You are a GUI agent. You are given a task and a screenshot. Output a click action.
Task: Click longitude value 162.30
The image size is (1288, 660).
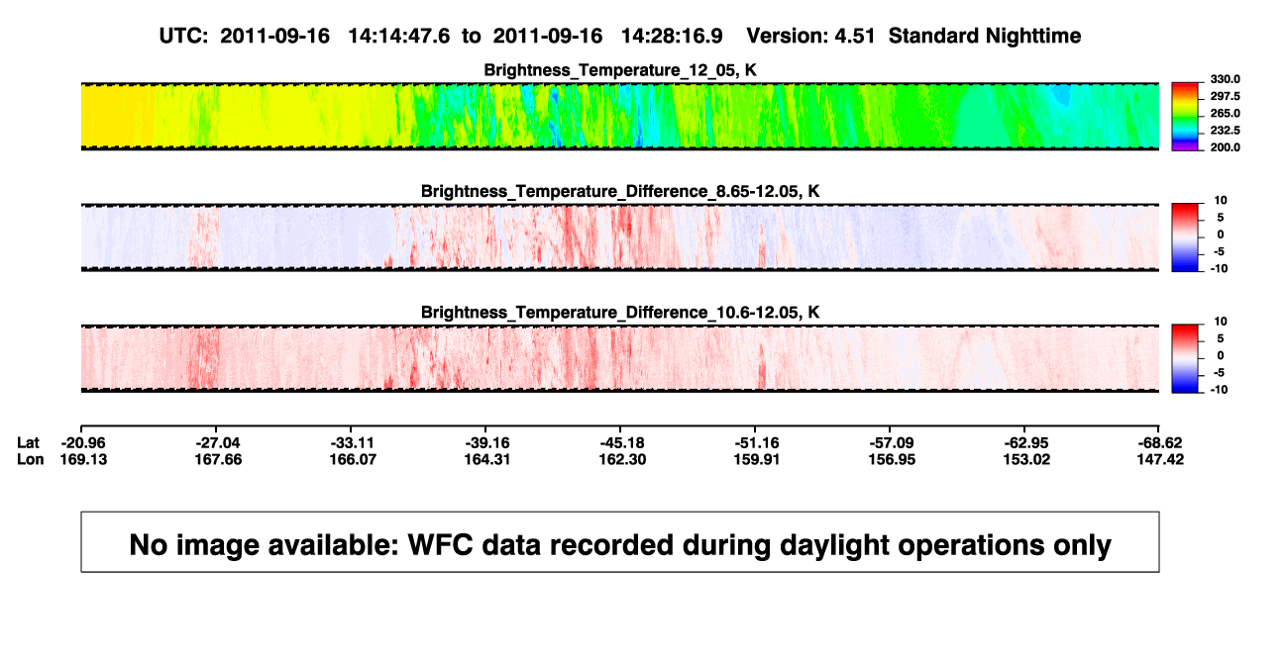[621, 459]
